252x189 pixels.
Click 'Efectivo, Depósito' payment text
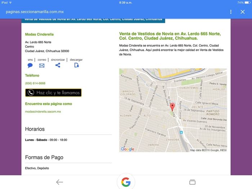point(37,168)
